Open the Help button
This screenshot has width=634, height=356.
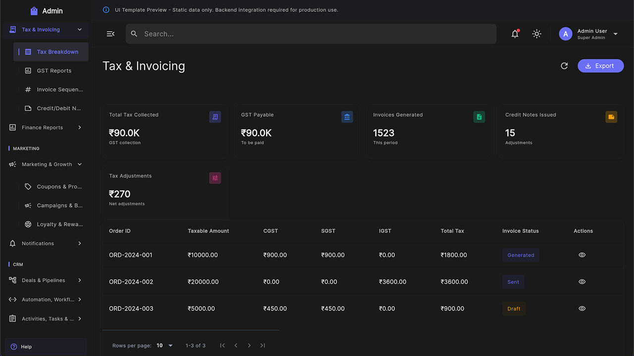coord(46,347)
